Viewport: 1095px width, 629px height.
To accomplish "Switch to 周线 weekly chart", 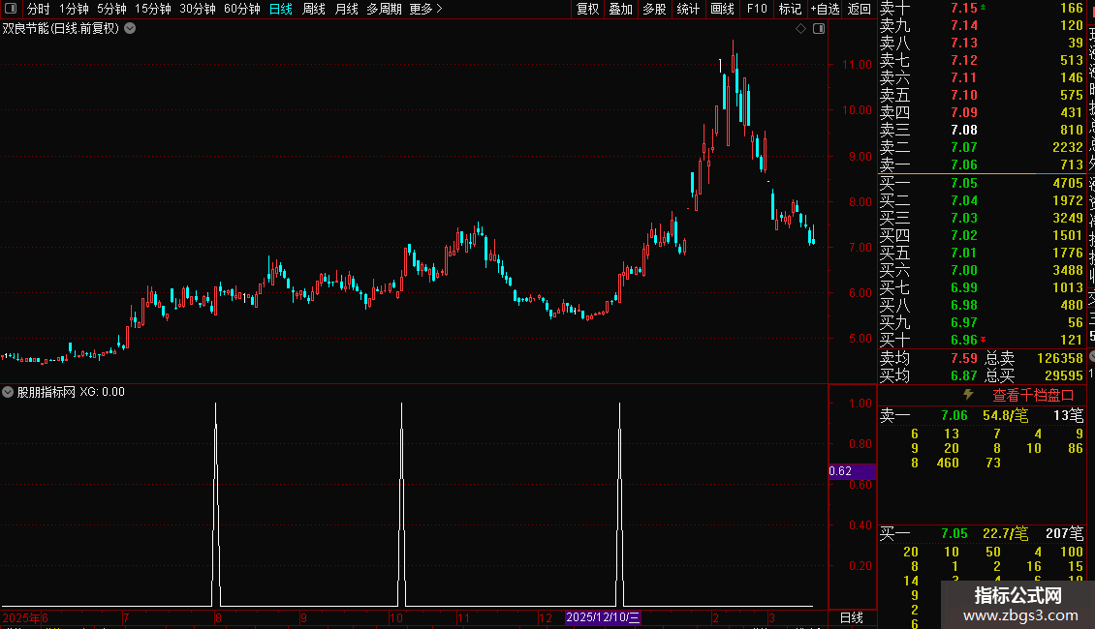I will [x=314, y=9].
